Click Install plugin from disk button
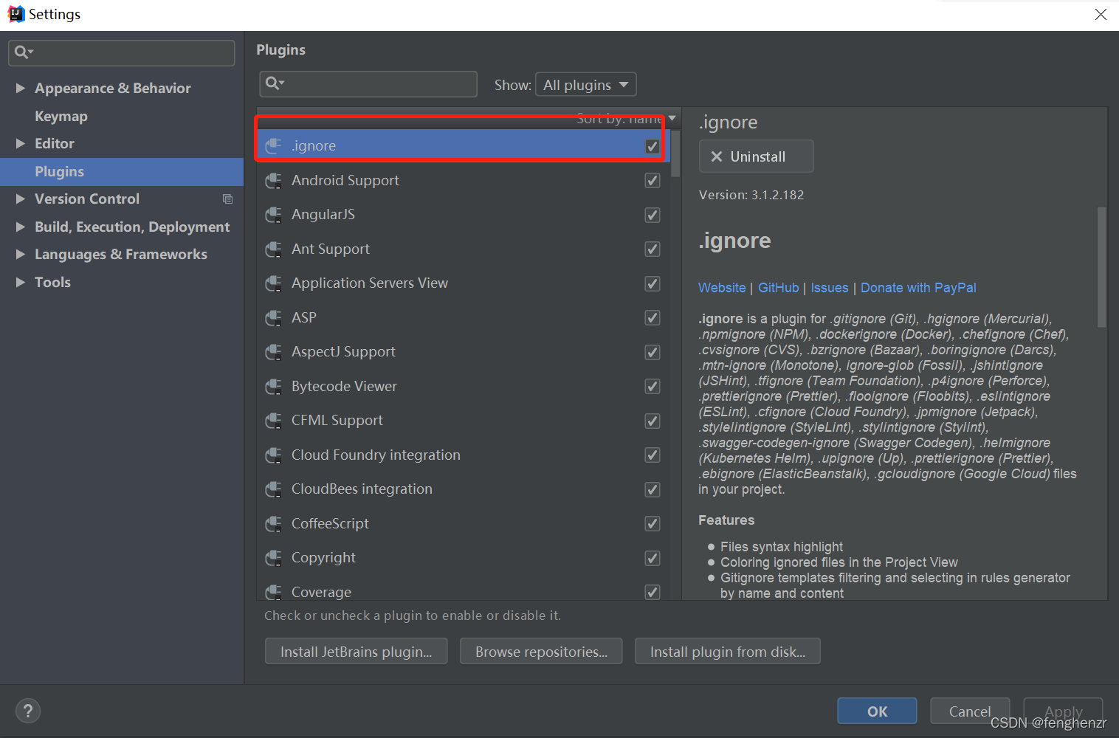This screenshot has width=1119, height=738. (x=728, y=652)
